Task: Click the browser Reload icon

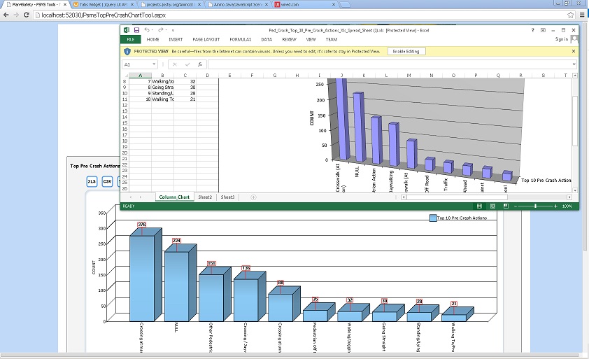Action: click(x=27, y=15)
